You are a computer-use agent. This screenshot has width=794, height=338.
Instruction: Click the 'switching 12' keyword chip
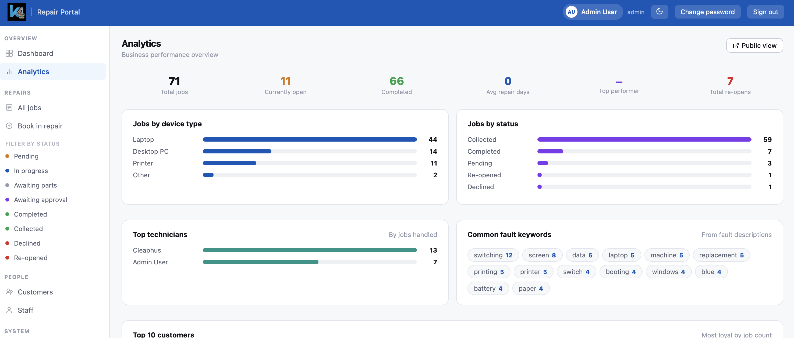coord(493,255)
